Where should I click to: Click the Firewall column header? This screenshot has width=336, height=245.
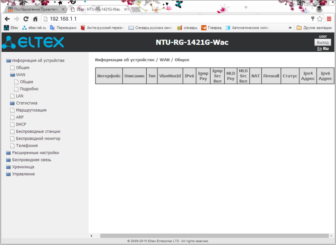click(x=271, y=76)
